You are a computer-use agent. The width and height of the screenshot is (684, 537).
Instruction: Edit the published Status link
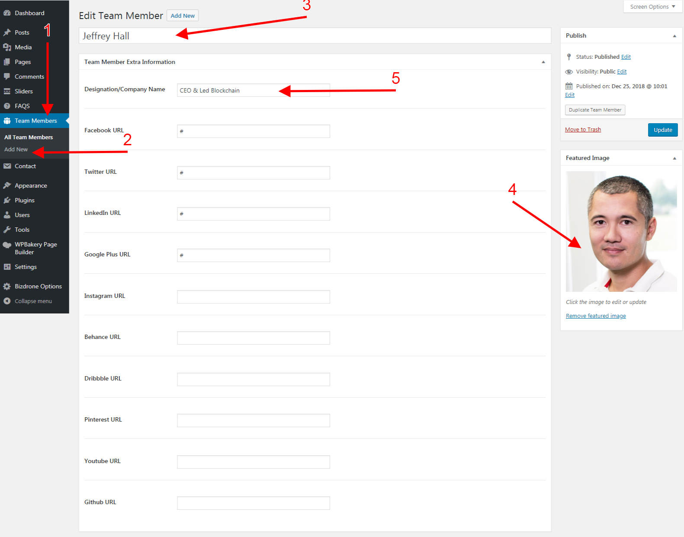click(626, 57)
